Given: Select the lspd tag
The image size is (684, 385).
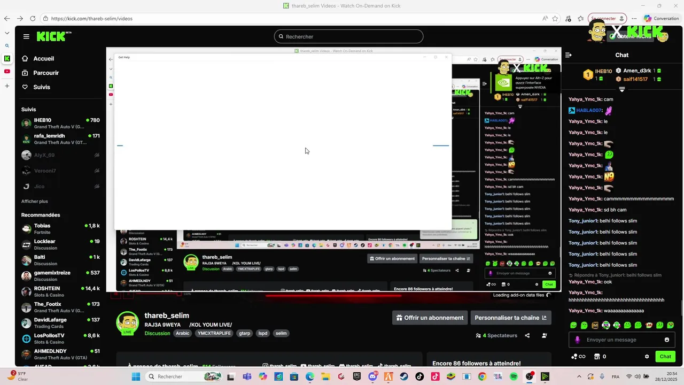Looking at the screenshot, I should tap(263, 333).
